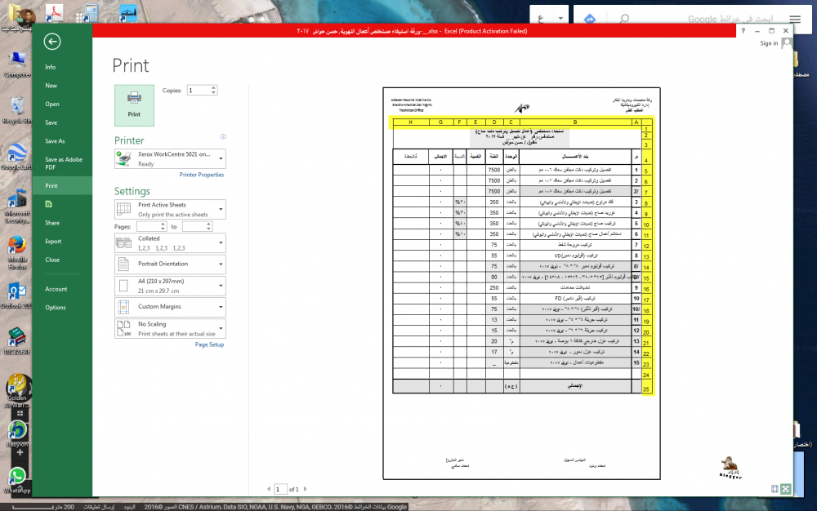Open Computer desktop icon
The height and width of the screenshot is (511, 817).
[17, 65]
